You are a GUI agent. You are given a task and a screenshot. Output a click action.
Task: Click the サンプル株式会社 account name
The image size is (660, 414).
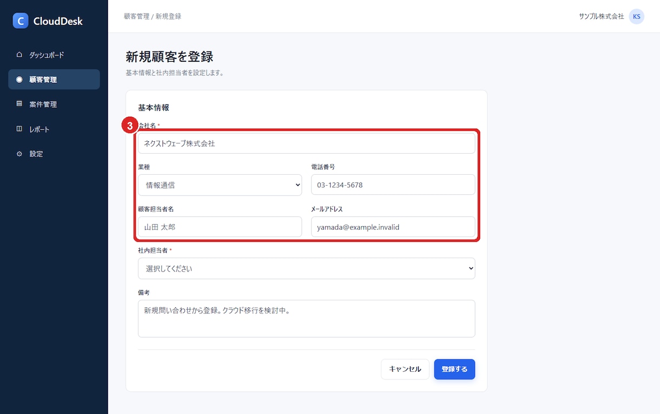click(602, 17)
